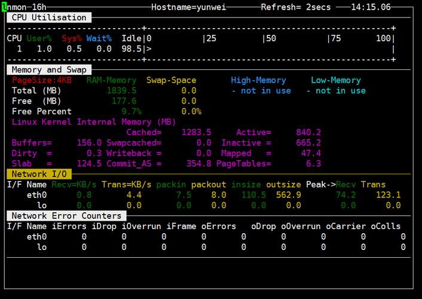This screenshot has height=299, width=422.
Task: Click the Low-Memory column heading
Action: coord(335,80)
